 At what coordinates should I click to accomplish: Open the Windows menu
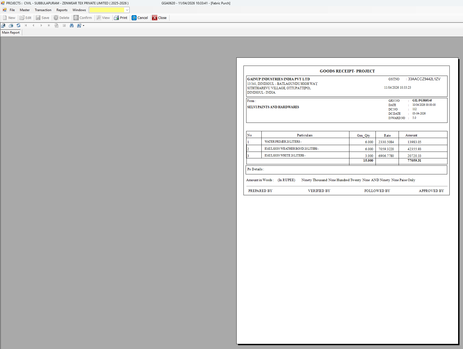(79, 10)
